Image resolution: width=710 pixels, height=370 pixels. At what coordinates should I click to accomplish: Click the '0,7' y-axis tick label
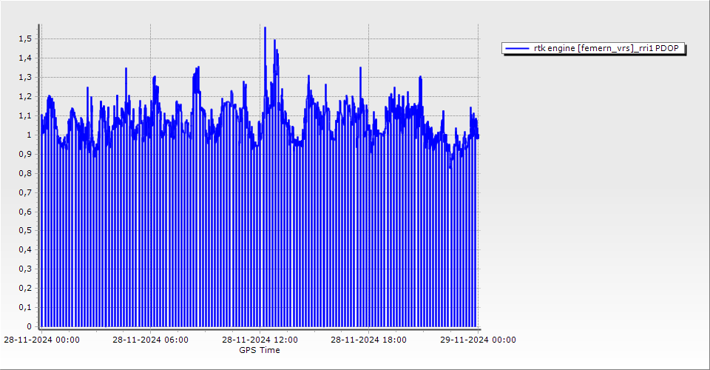(x=24, y=192)
